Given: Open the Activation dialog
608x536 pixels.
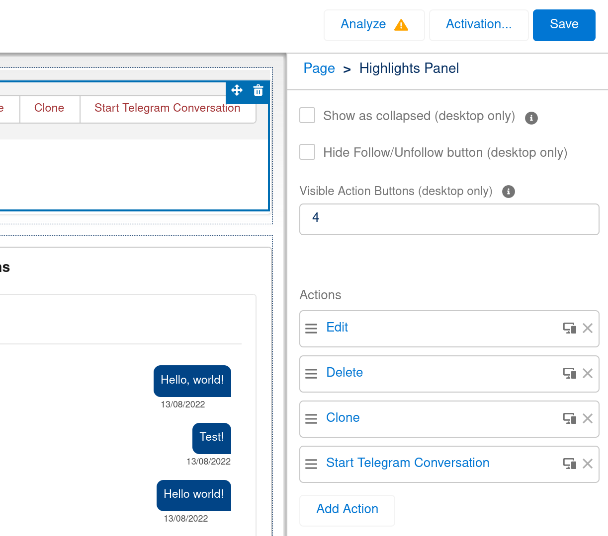Looking at the screenshot, I should [x=479, y=25].
